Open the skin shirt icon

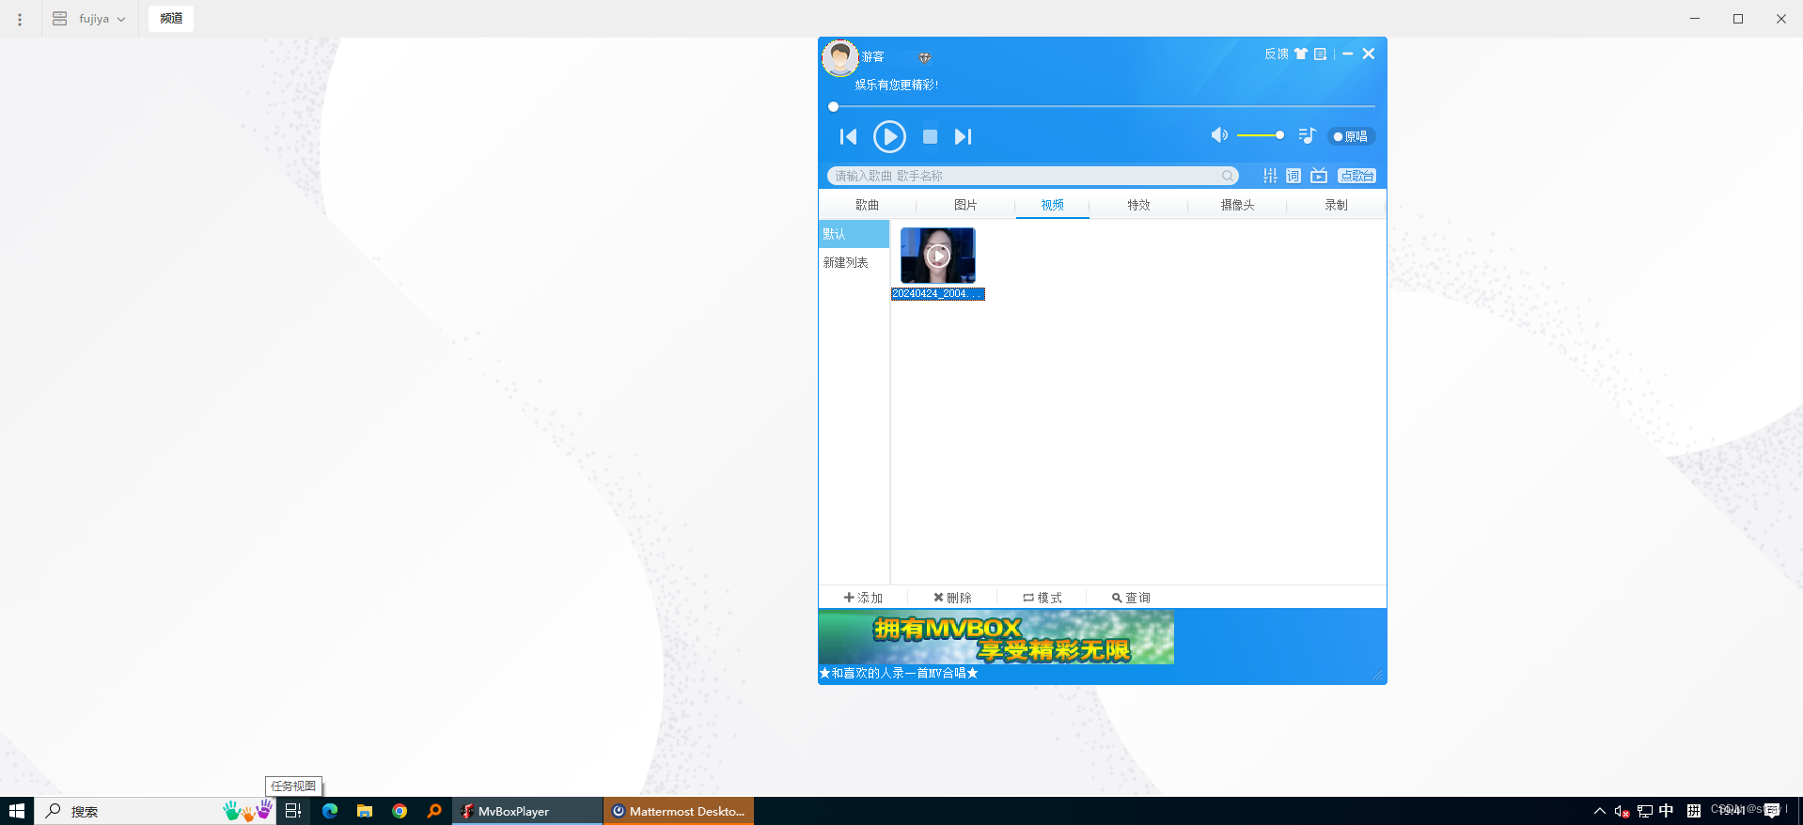point(1301,54)
